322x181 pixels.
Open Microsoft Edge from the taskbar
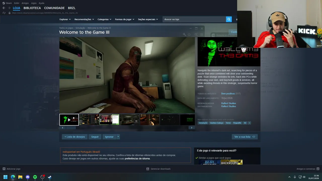point(13,177)
